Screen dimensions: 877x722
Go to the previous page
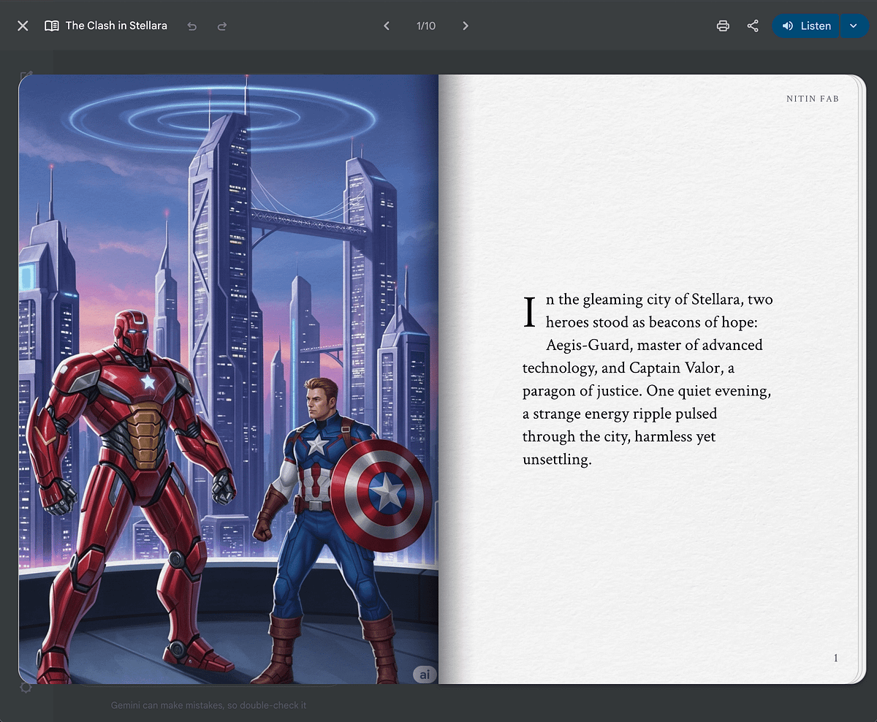[x=387, y=26]
